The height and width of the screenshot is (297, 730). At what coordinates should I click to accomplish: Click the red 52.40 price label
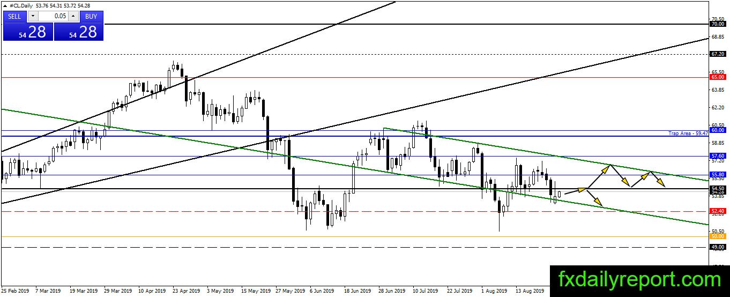pyautogui.click(x=717, y=211)
